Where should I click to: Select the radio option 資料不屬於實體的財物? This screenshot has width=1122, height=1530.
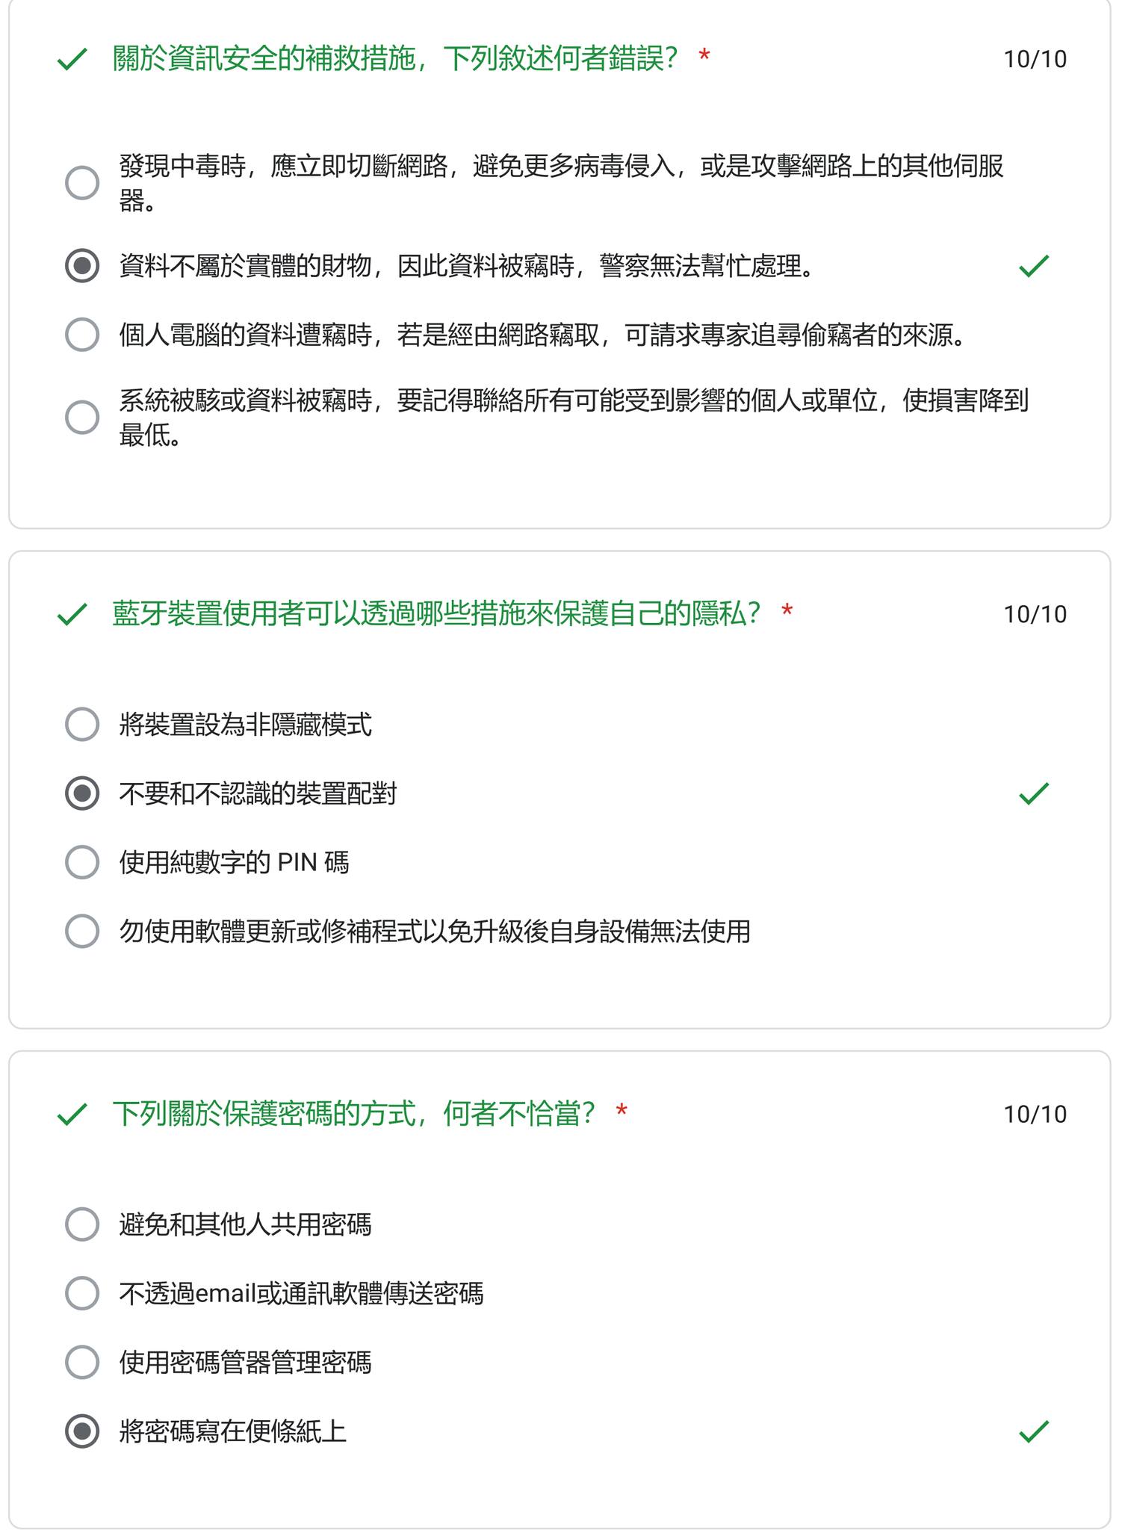(x=82, y=266)
